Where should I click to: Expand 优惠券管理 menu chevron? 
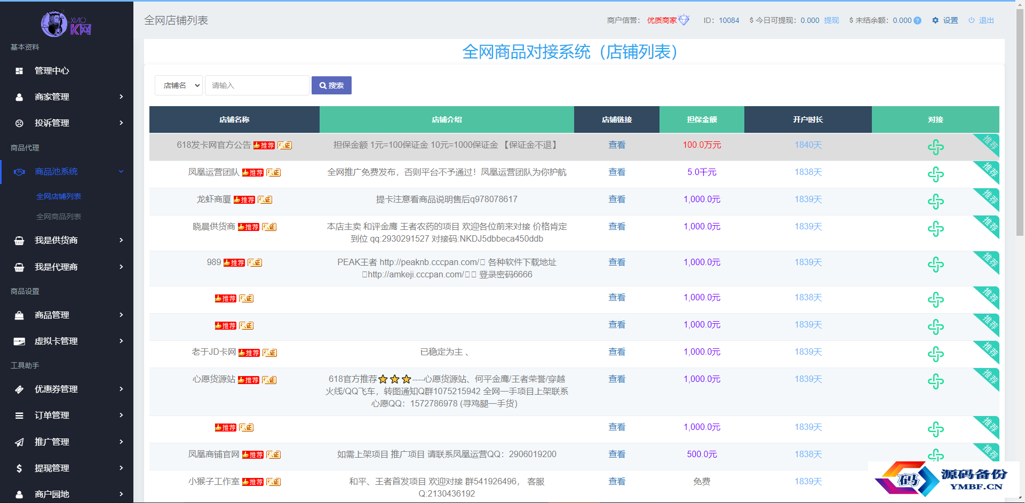pyautogui.click(x=121, y=389)
